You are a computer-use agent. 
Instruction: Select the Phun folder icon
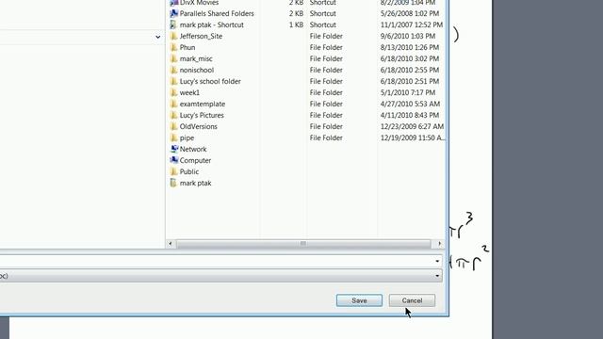tap(173, 47)
